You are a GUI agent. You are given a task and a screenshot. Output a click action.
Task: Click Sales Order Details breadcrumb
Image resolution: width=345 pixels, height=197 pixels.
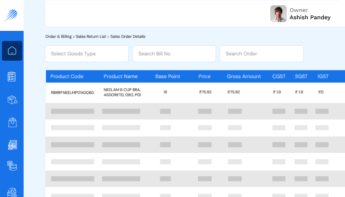point(128,37)
